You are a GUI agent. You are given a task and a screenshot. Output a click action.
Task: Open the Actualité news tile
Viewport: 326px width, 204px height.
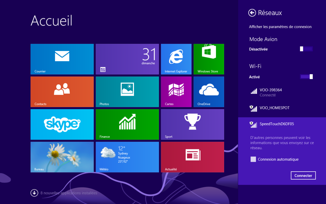coord(192,157)
